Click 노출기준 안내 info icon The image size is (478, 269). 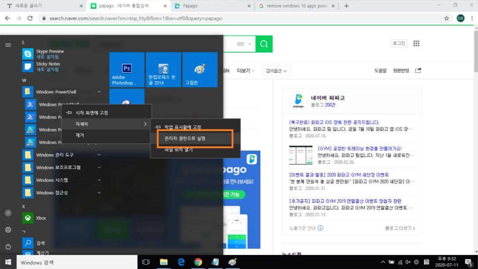[x=320, y=228]
